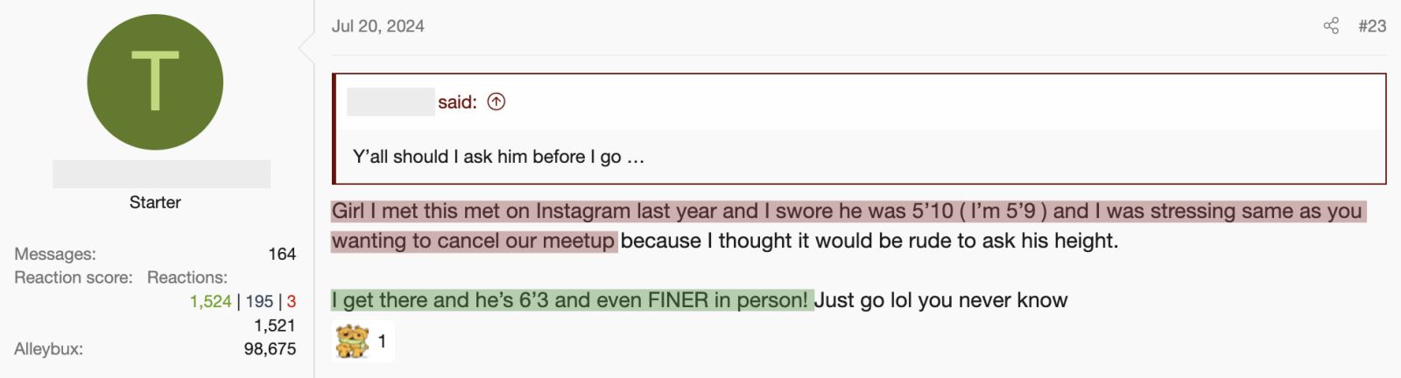The width and height of the screenshot is (1401, 378).
Task: Click the 1,521 reaction score total
Action: (275, 325)
